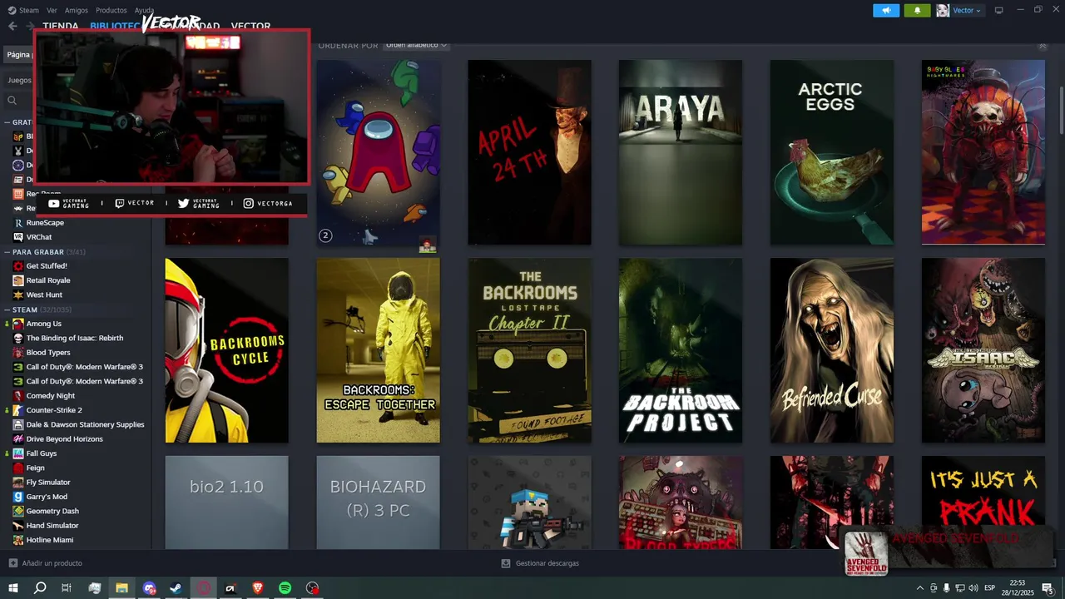Open the Befriended Curse cover
The height and width of the screenshot is (599, 1065).
click(x=832, y=350)
